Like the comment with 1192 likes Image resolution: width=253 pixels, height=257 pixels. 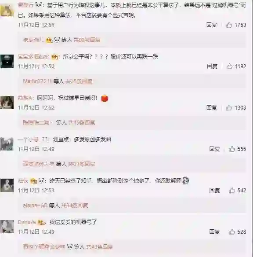(229, 66)
